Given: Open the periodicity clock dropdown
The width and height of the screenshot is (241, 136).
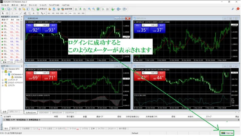Looking at the screenshot, I should pyautogui.click(x=119, y=9).
